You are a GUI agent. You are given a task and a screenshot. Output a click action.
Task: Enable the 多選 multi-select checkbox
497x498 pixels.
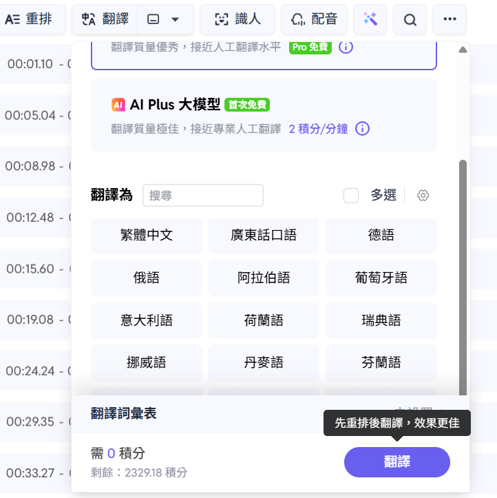[x=350, y=196]
